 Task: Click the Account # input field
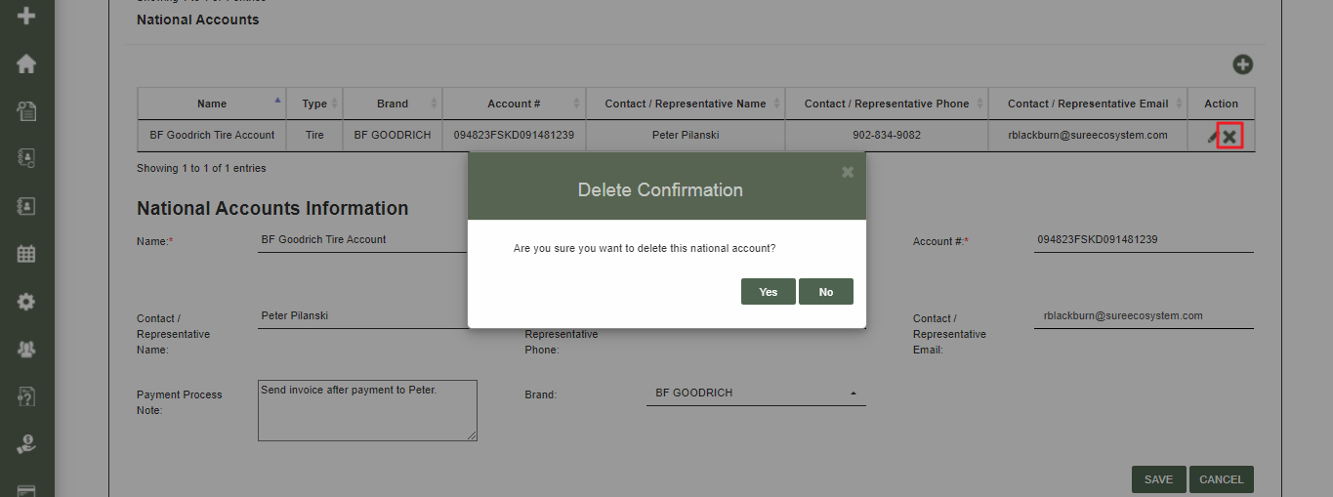pyautogui.click(x=1144, y=240)
